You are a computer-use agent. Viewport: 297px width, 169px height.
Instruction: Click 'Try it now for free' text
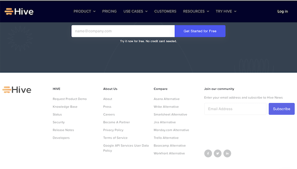coord(132,41)
